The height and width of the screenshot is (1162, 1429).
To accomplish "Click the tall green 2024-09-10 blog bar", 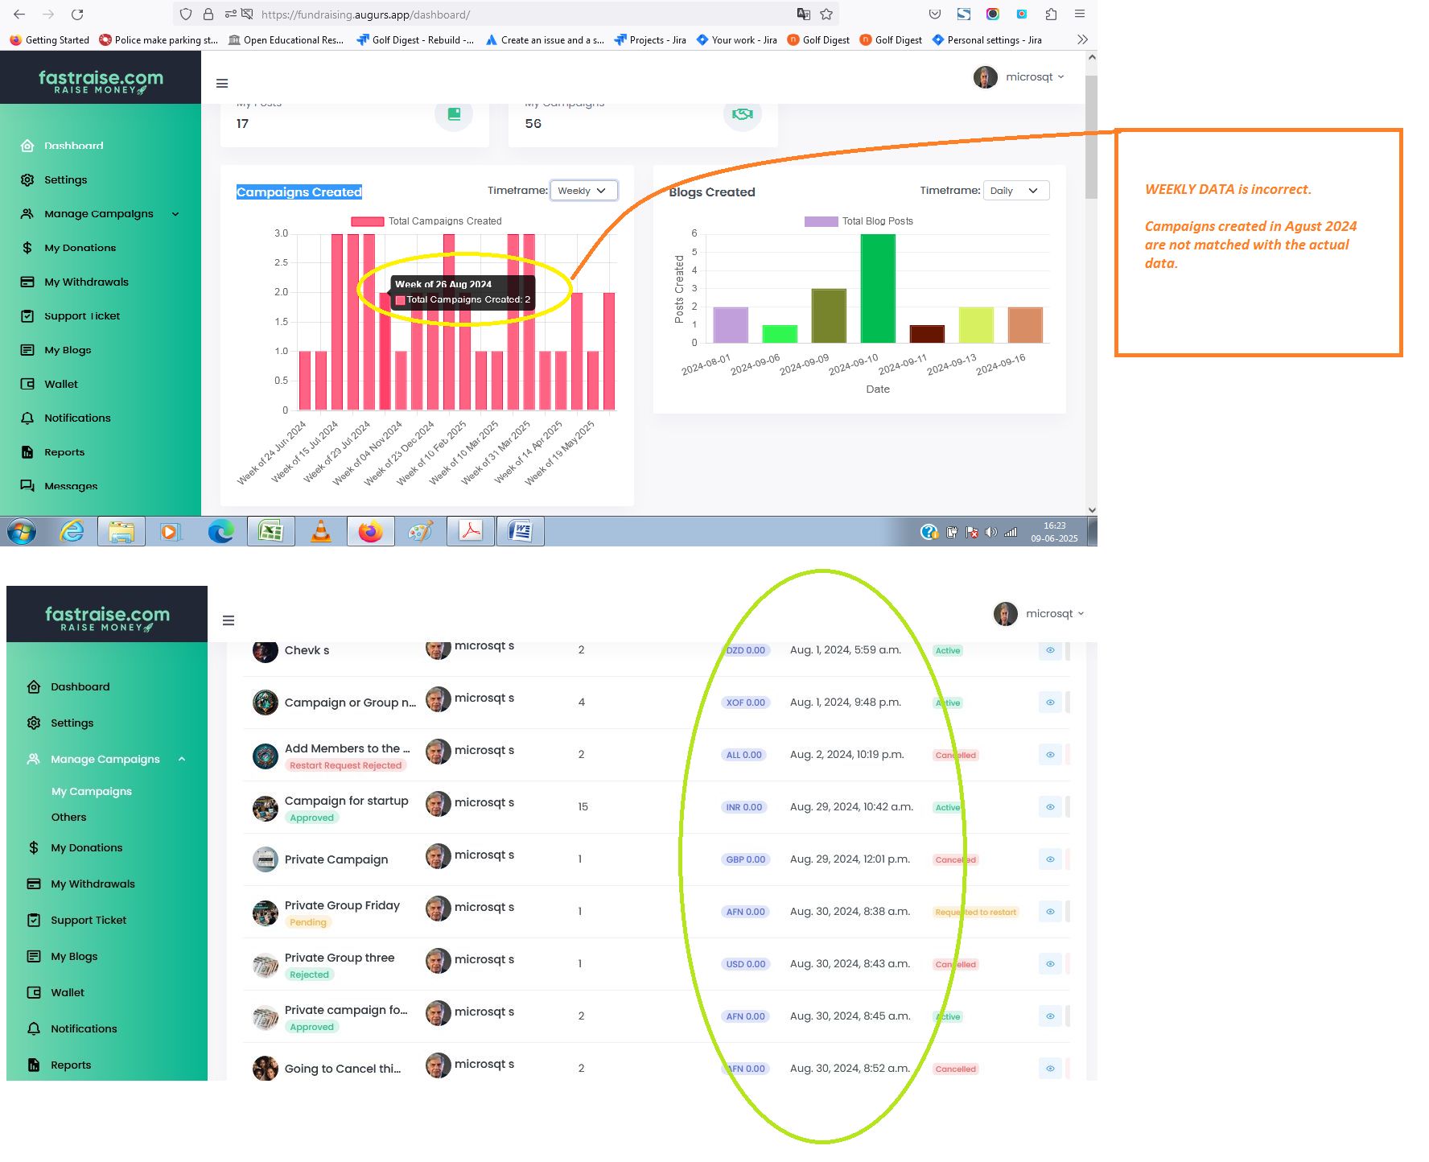I will 878,288.
